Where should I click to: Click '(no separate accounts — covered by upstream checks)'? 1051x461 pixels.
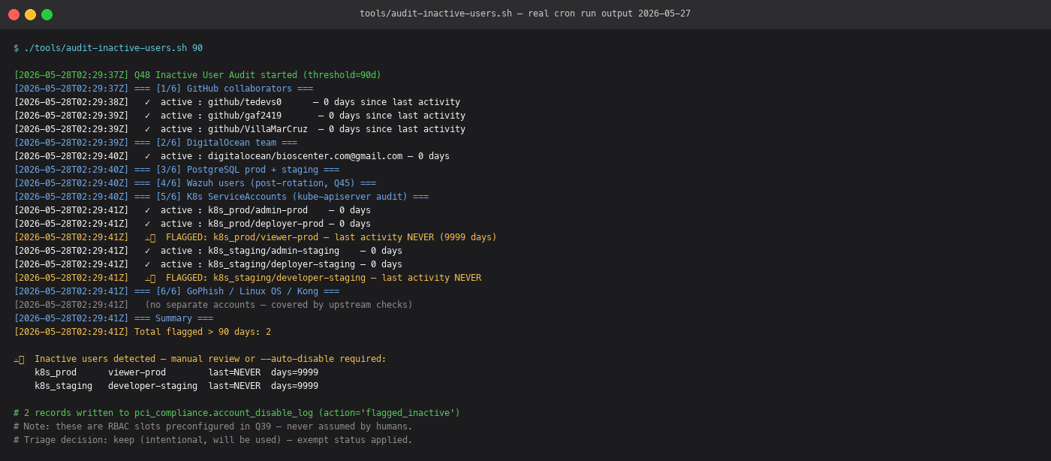(x=279, y=305)
